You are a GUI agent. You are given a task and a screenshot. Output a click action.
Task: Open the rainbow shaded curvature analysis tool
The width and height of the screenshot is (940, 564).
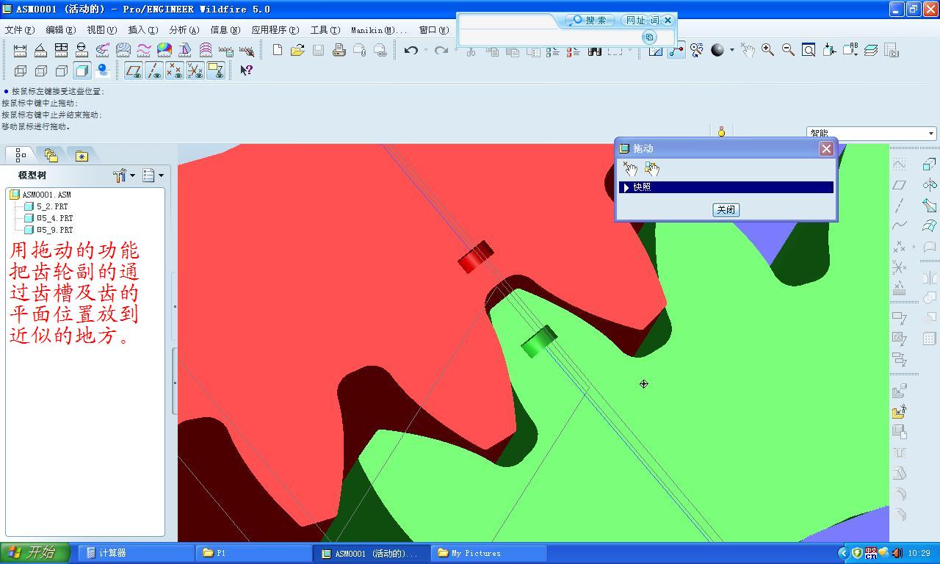point(164,50)
